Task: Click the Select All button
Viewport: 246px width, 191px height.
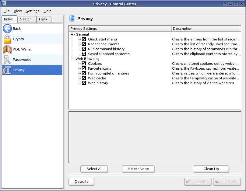Action: pyautogui.click(x=94, y=169)
